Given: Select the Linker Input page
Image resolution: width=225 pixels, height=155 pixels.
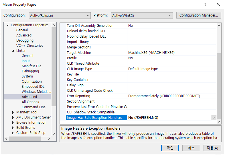Looking at the screenshot, I should [26, 61].
